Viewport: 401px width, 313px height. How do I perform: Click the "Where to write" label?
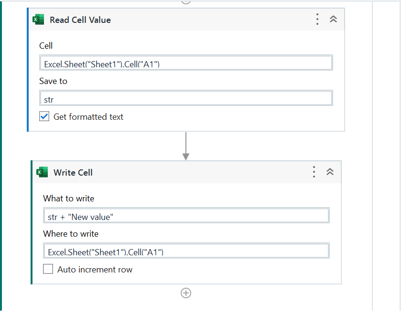click(x=71, y=234)
